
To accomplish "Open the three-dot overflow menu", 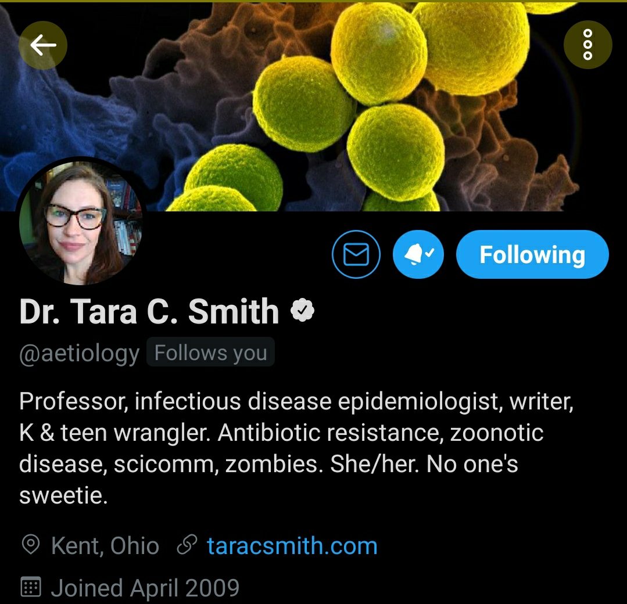I will point(587,45).
